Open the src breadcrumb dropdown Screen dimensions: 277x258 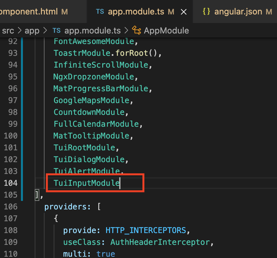(8, 30)
